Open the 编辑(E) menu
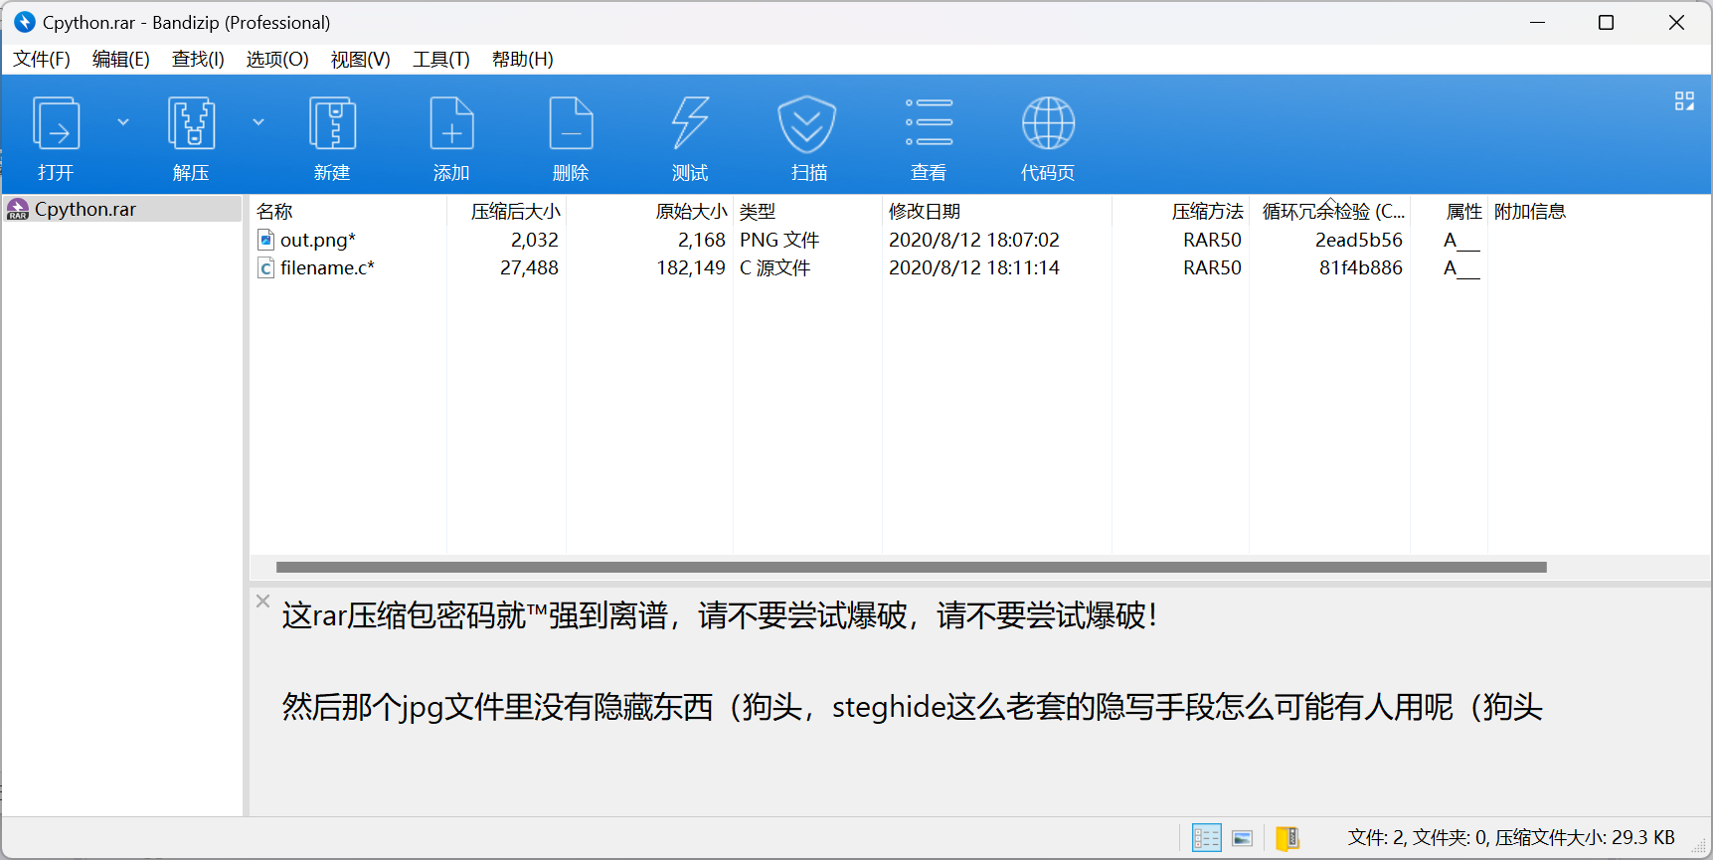The width and height of the screenshot is (1713, 860). 121,60
